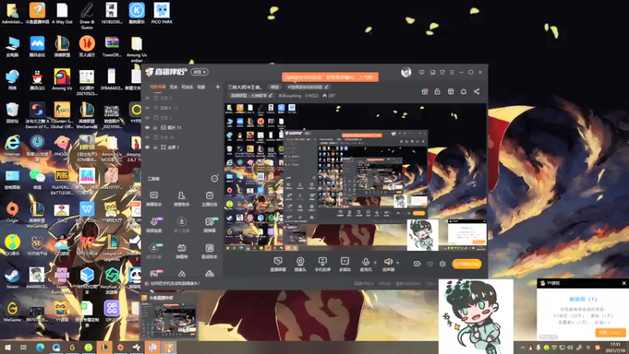Toggle visibility eye of 文本 2 source
Viewport: 629px width, 354px height.
click(x=147, y=117)
